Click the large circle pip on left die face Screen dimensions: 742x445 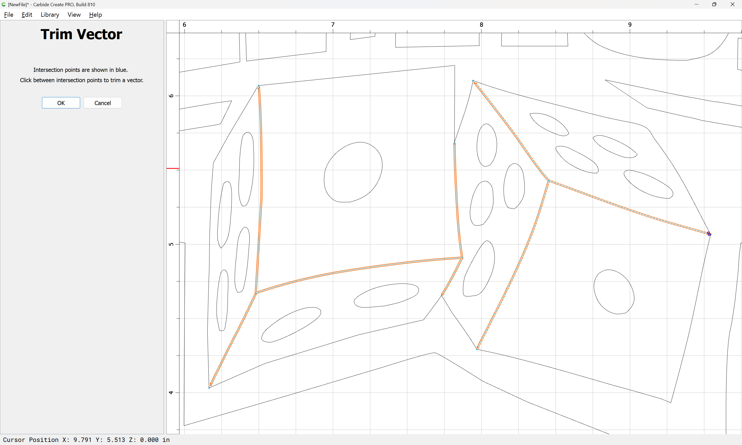(353, 172)
